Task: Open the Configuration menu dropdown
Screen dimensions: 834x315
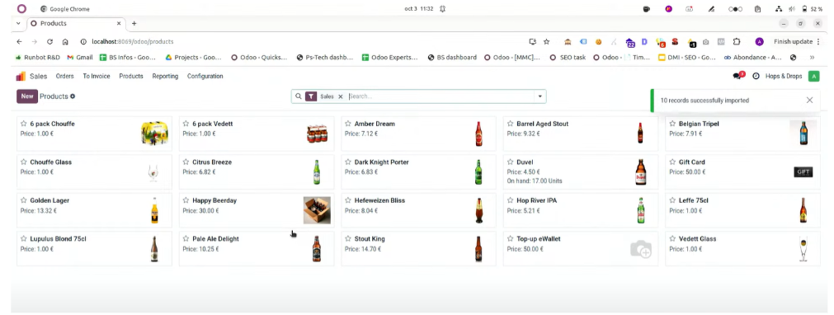Action: (x=205, y=76)
